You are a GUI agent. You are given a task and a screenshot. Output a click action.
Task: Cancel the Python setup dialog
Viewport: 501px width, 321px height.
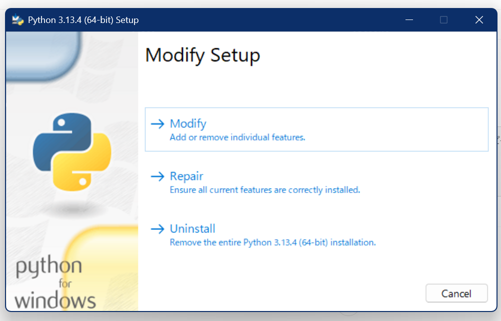tap(456, 293)
